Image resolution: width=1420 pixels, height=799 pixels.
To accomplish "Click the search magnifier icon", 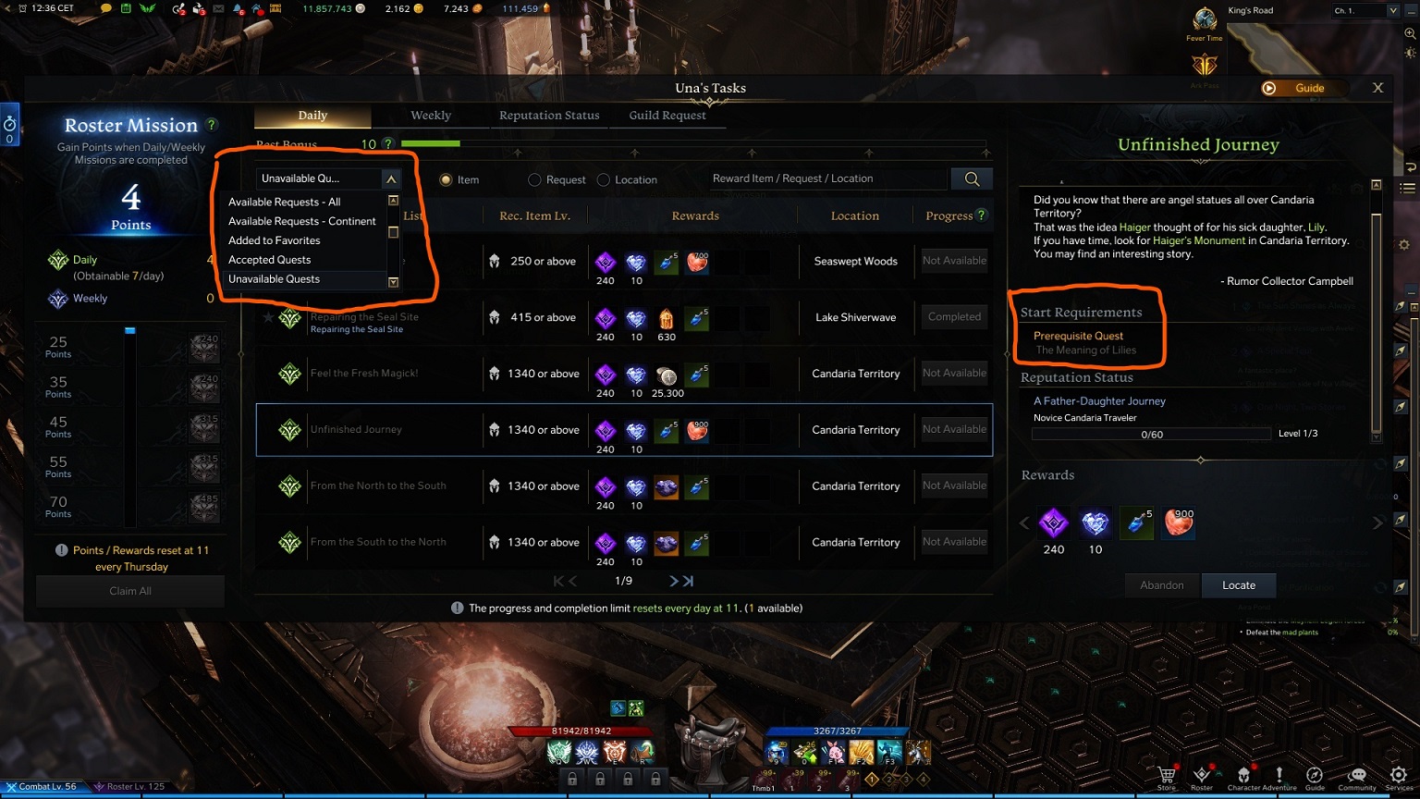I will pos(972,178).
